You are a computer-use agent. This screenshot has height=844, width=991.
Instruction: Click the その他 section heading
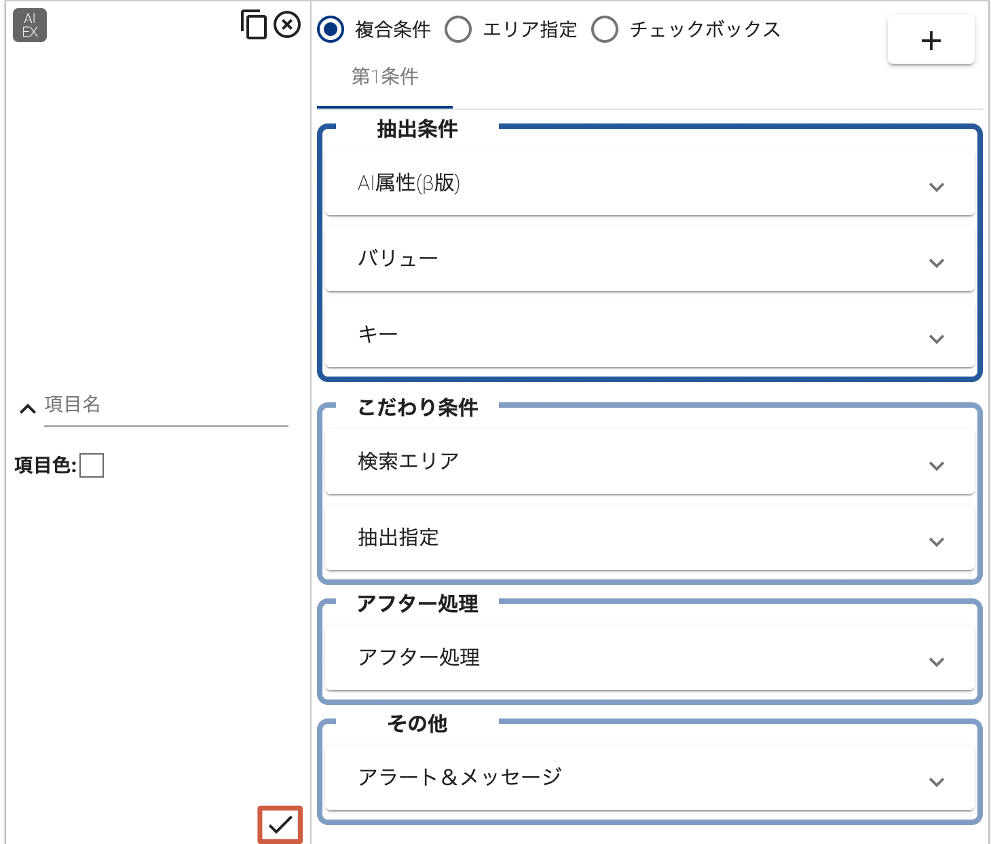417,724
